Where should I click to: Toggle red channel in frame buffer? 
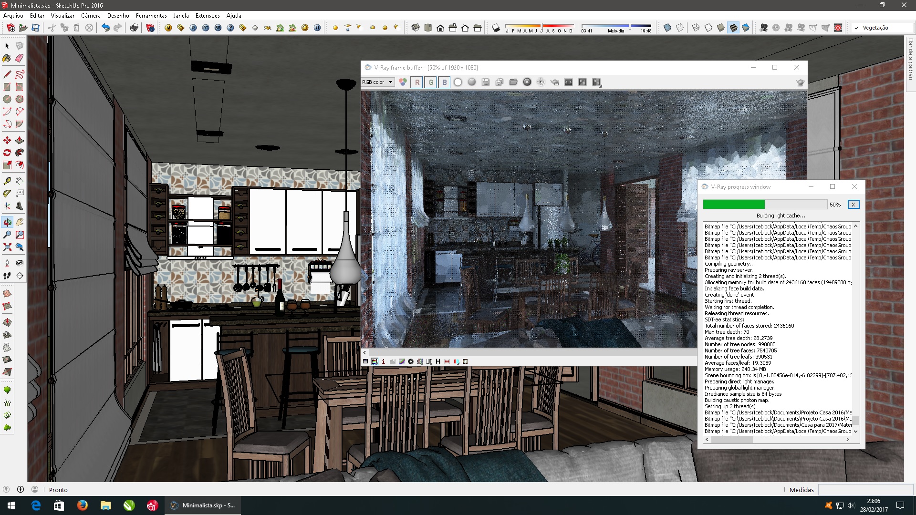[x=417, y=82]
